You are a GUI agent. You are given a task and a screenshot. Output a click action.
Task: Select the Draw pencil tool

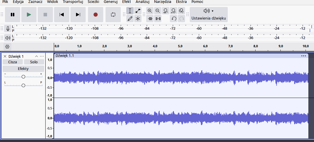tap(130, 19)
